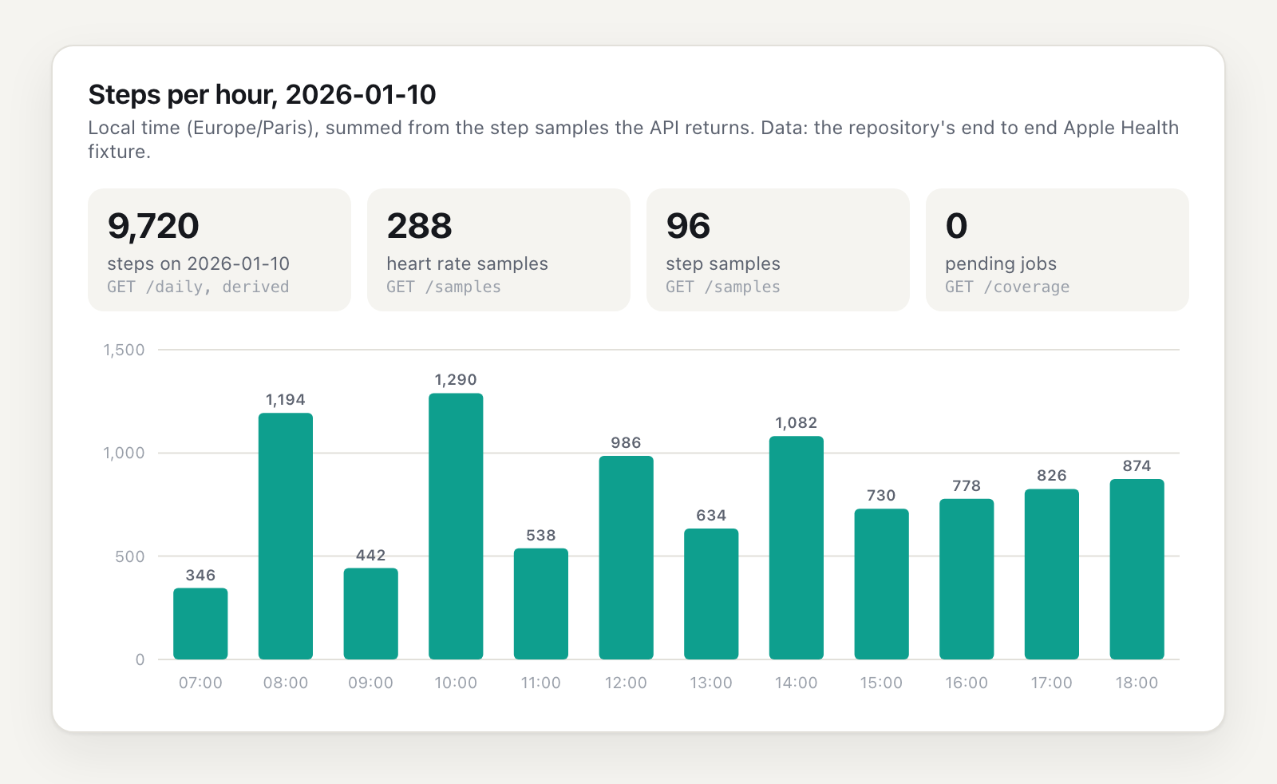
Task: Select the 18:00 bar with 874 steps
Action: [x=1137, y=569]
